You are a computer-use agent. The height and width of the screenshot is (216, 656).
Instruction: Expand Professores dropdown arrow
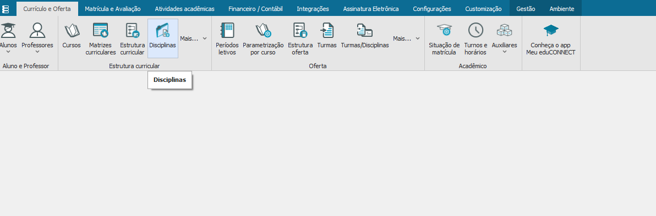click(37, 52)
